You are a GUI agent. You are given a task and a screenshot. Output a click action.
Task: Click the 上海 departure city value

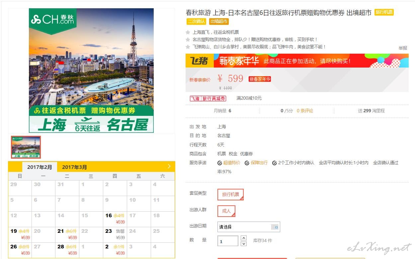221,127
